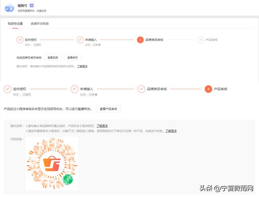Click the solid orange number 4 step circle
Viewport: 259px width, 197px height.
pyautogui.click(x=208, y=89)
